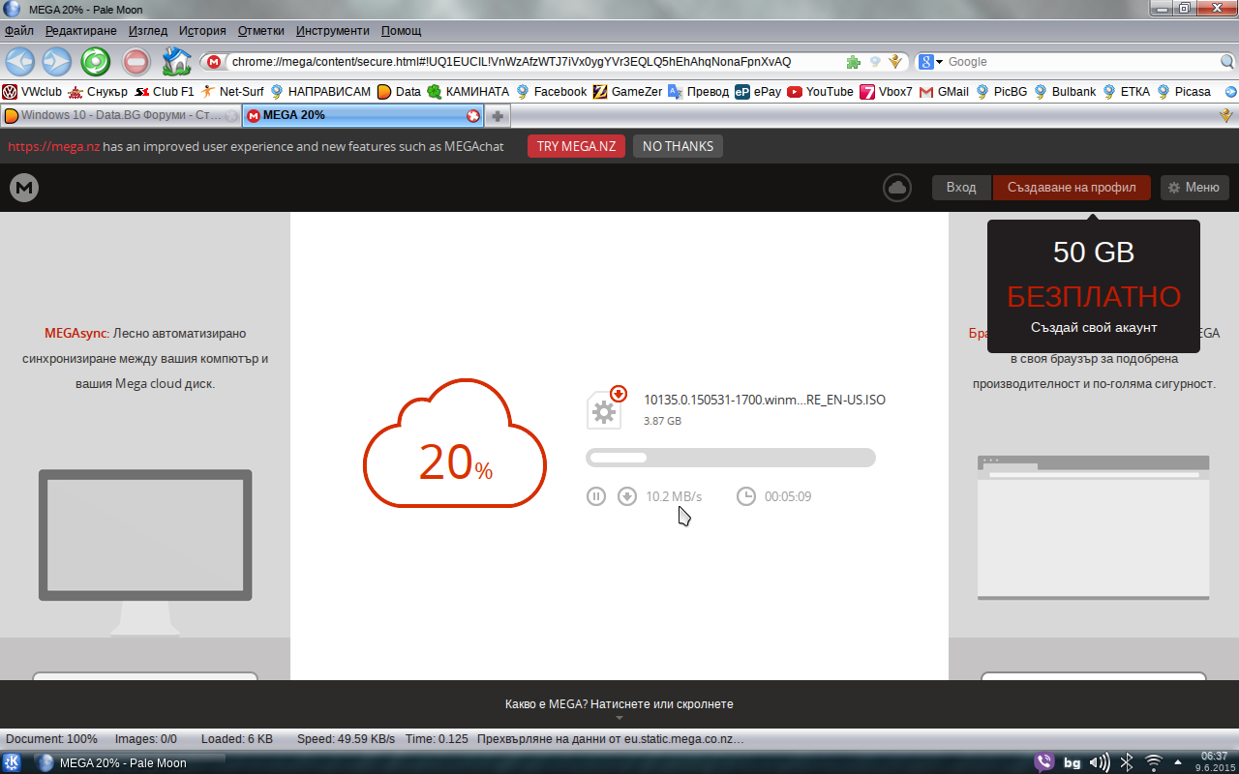Viewport: 1239px width, 774px height.
Task: Open the Редактиране menu
Action: pos(81,31)
